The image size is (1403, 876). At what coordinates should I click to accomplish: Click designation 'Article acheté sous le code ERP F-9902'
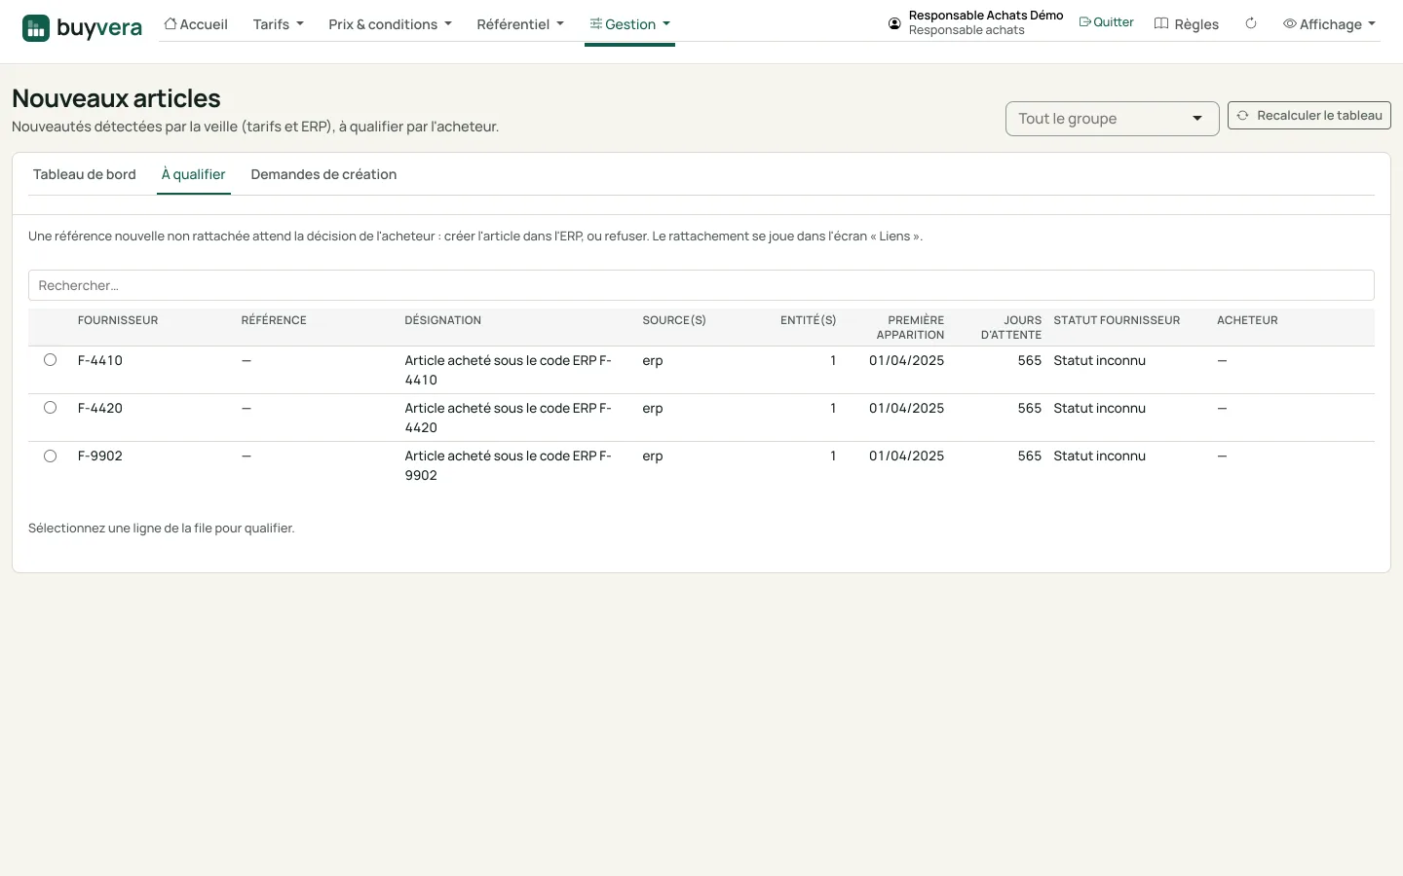point(509,465)
